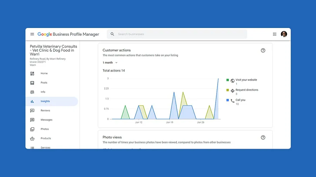Open Info in sidebar
This screenshot has width=316, height=177.
[x=52, y=92]
